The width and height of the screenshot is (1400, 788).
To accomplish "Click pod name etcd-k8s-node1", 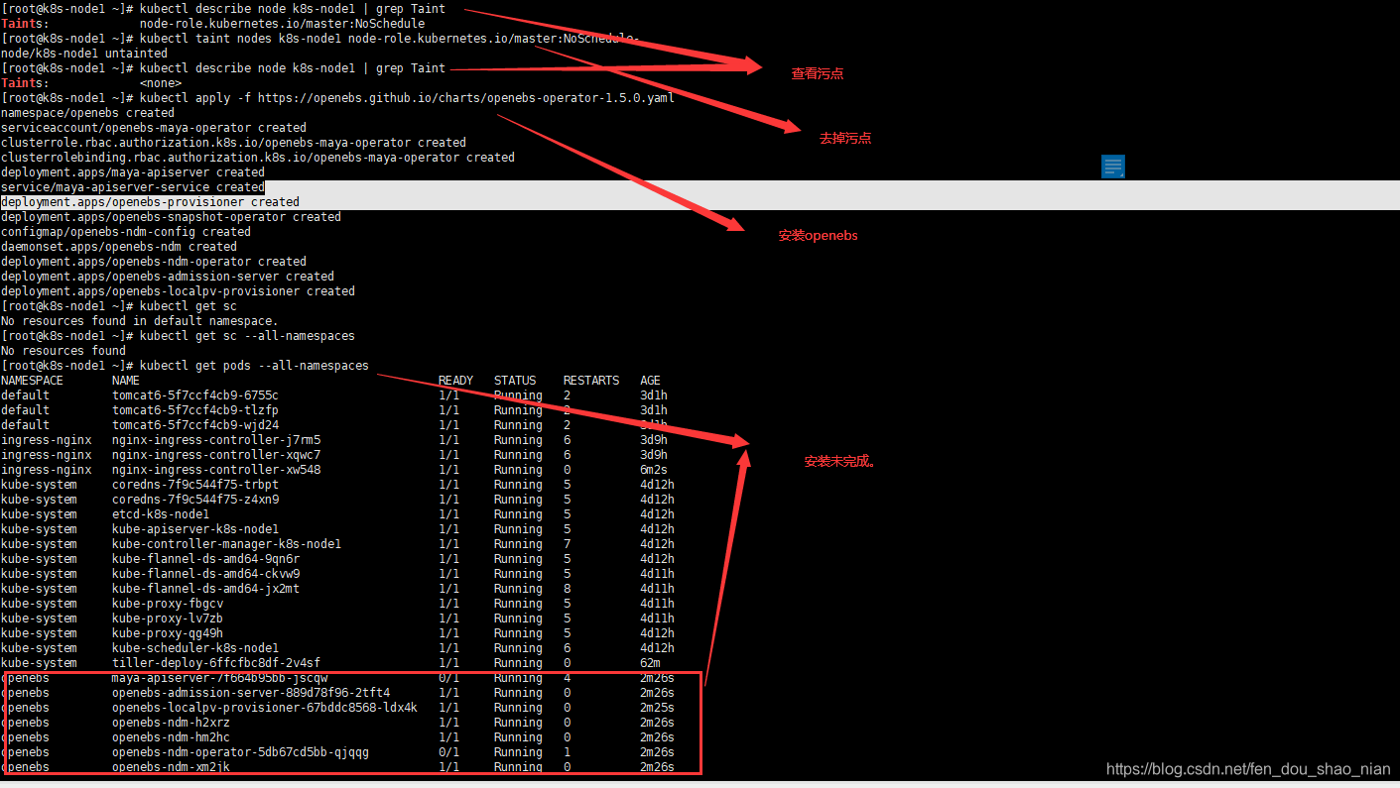I will [x=161, y=514].
